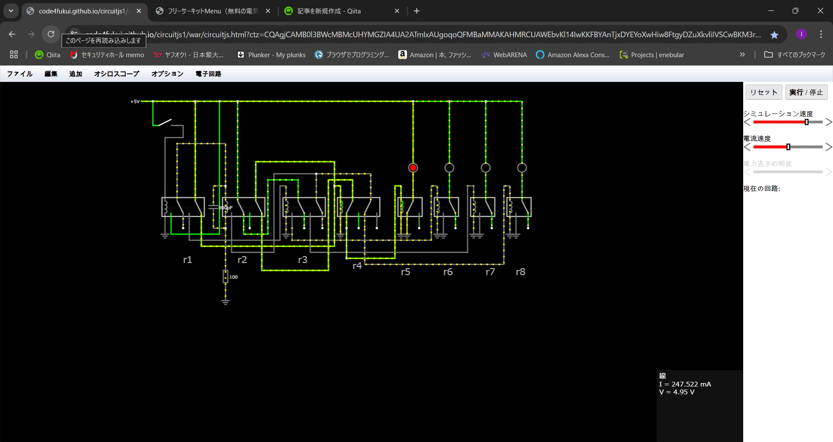This screenshot has height=442, width=833.
Task: Click the 実行 / 停止 button
Action: coord(806,92)
